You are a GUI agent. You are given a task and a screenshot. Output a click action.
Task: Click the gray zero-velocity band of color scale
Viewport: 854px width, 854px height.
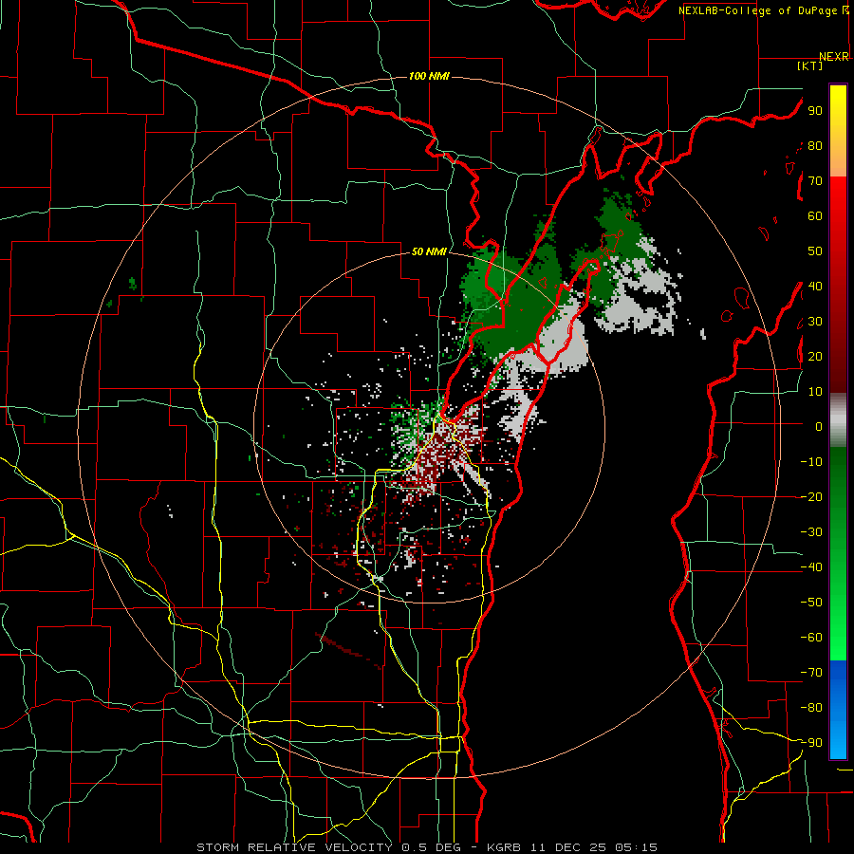(838, 420)
